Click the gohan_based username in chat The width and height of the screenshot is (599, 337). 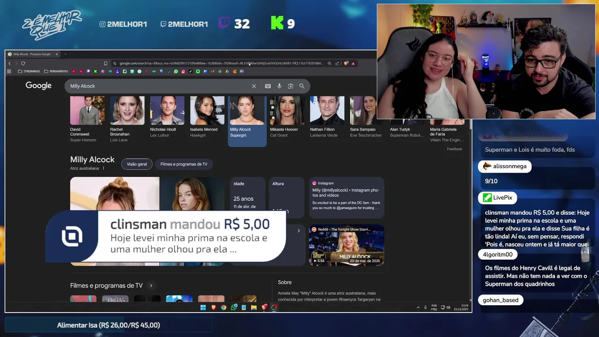pos(501,300)
